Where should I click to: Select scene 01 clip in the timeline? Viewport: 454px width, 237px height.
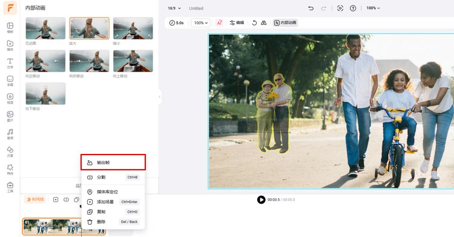pos(52,227)
